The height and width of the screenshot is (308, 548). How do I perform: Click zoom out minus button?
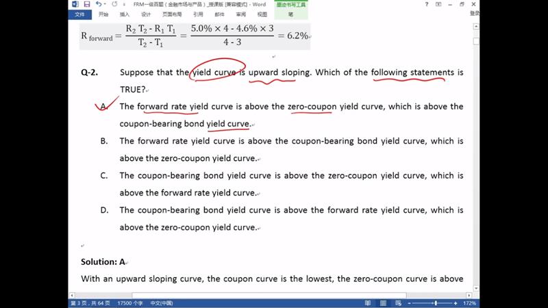pos(409,303)
